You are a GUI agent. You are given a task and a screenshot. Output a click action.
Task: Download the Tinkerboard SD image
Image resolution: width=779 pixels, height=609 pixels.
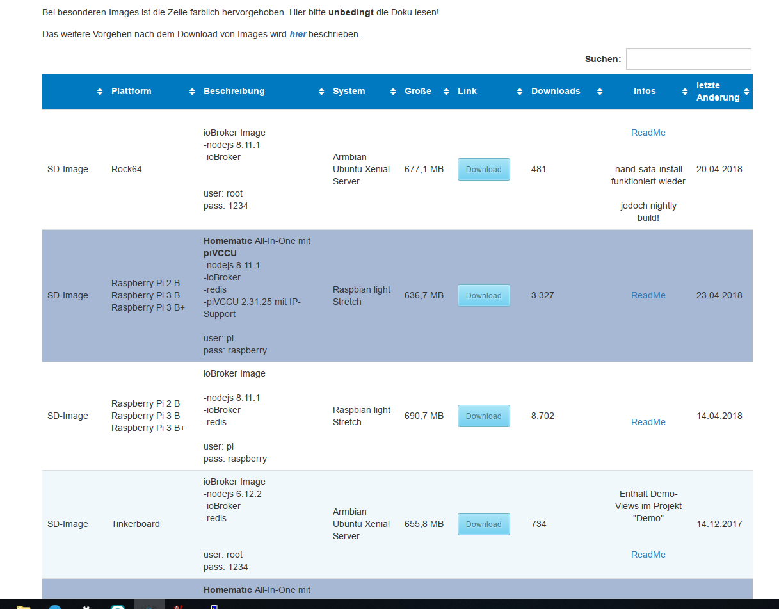484,524
